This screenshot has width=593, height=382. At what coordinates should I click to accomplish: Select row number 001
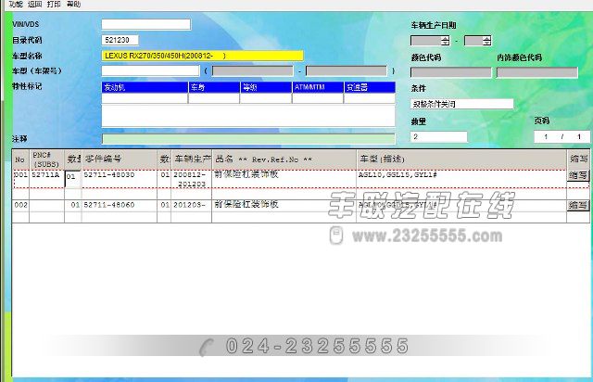(20, 175)
